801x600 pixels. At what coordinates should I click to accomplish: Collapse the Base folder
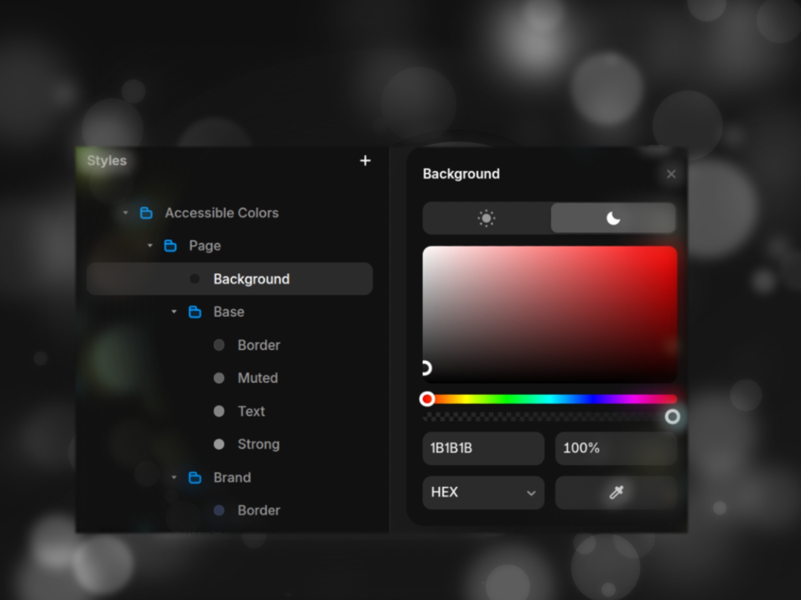[174, 311]
